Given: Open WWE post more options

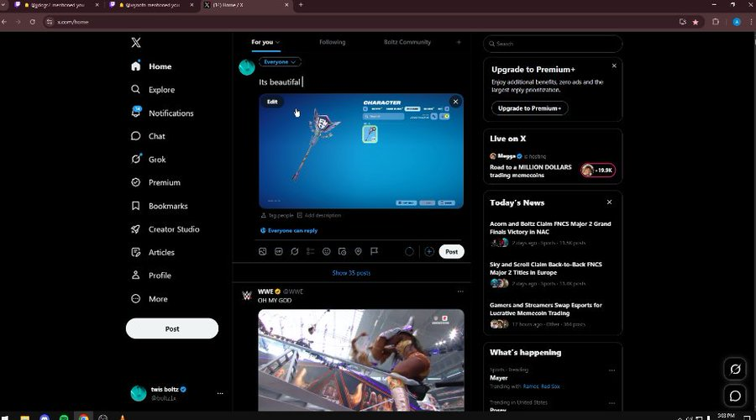Looking at the screenshot, I should (x=460, y=291).
